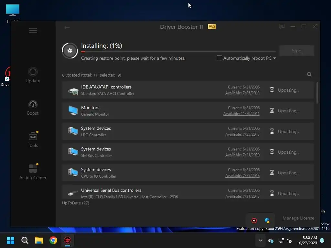Open the Action Center in sidebar
331x248 pixels.
(x=33, y=172)
